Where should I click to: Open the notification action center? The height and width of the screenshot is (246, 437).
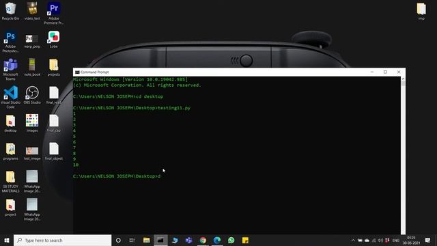pyautogui.click(x=428, y=240)
